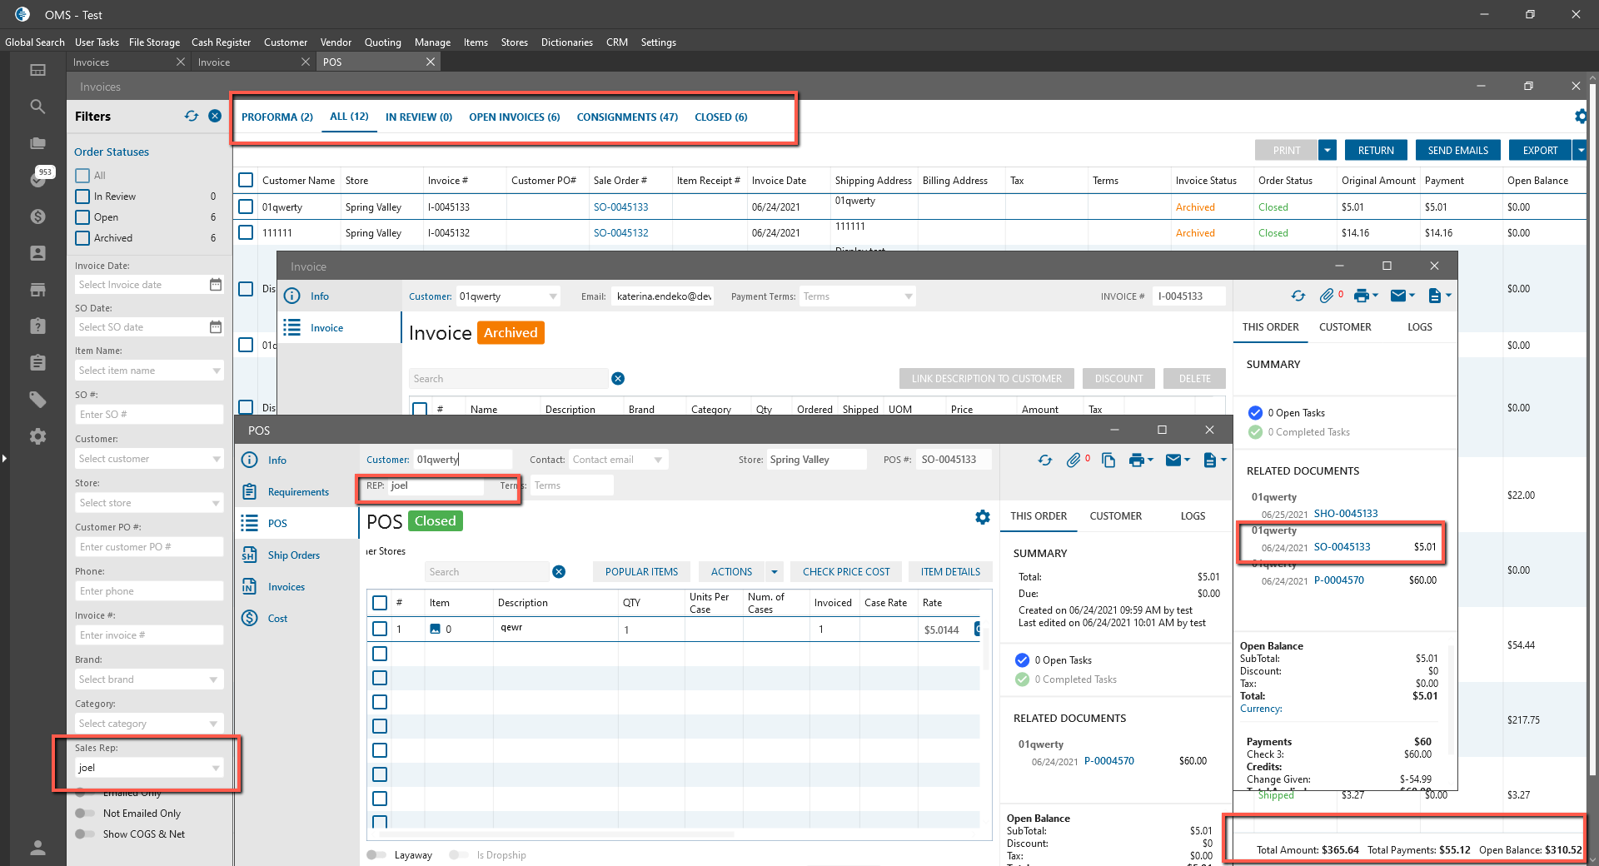Image resolution: width=1599 pixels, height=866 pixels.
Task: Click the POS window attachment paperclip icon
Action: click(x=1073, y=460)
